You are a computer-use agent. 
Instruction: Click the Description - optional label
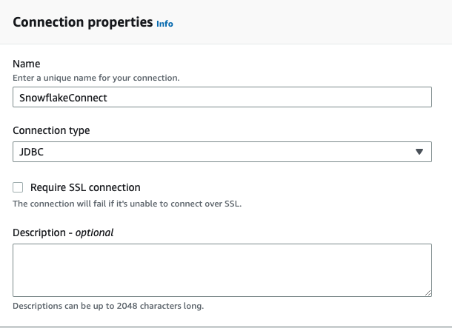[63, 232]
